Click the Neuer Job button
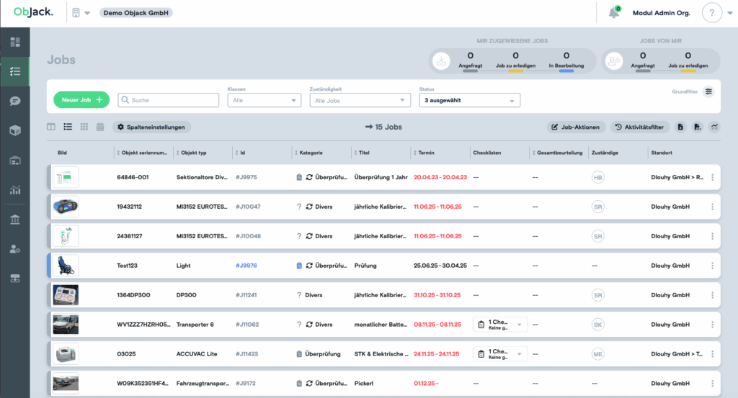The width and height of the screenshot is (738, 398). (x=81, y=100)
